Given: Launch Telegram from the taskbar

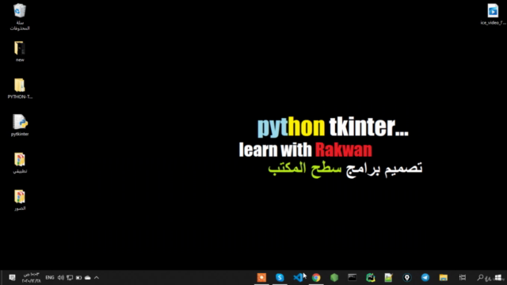Looking at the screenshot, I should (425, 278).
